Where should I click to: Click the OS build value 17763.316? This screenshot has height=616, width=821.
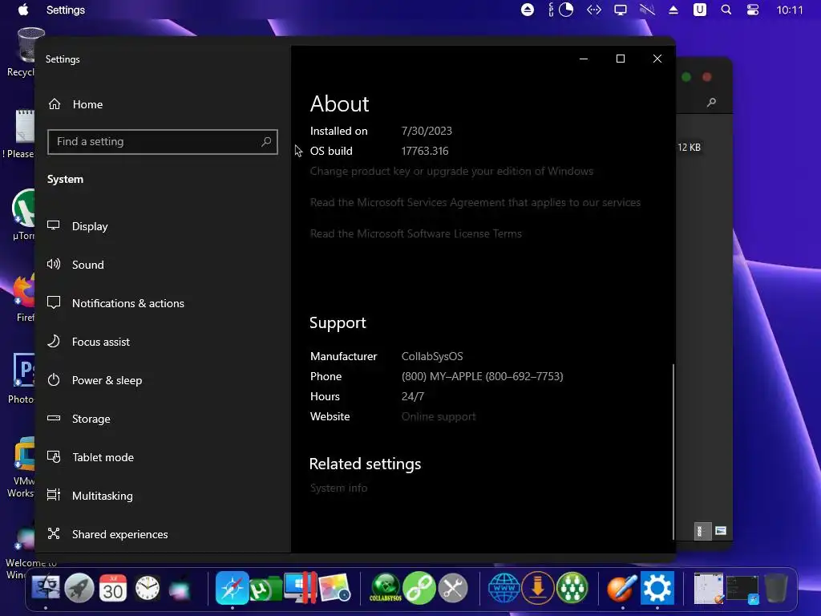(x=425, y=151)
